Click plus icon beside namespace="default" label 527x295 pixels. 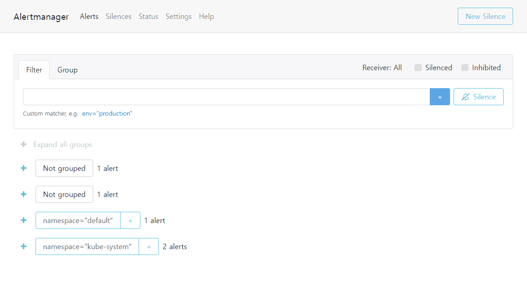131,220
